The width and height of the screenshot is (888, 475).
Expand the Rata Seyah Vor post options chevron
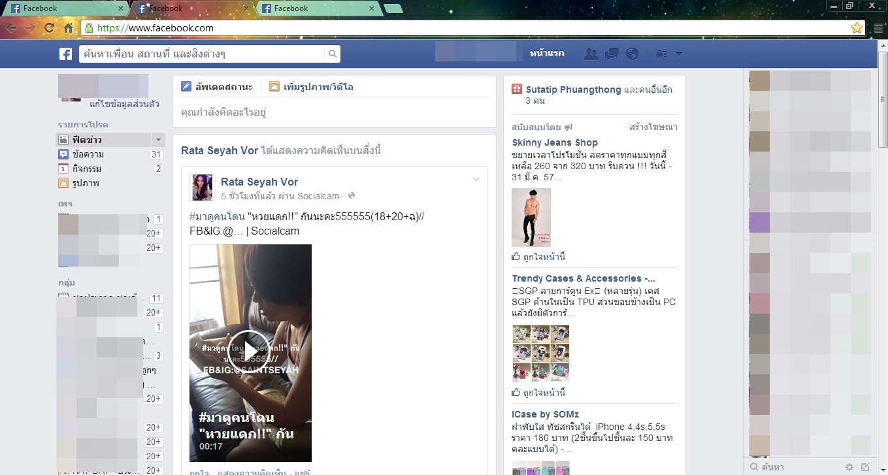tap(476, 180)
